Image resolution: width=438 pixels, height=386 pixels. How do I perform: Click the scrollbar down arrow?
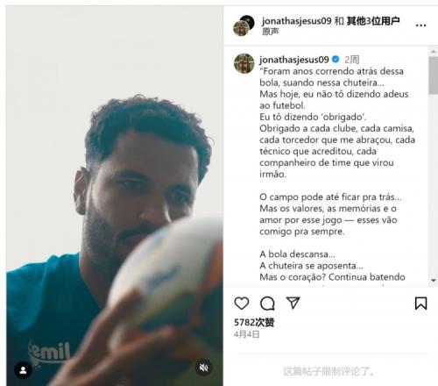434,280
